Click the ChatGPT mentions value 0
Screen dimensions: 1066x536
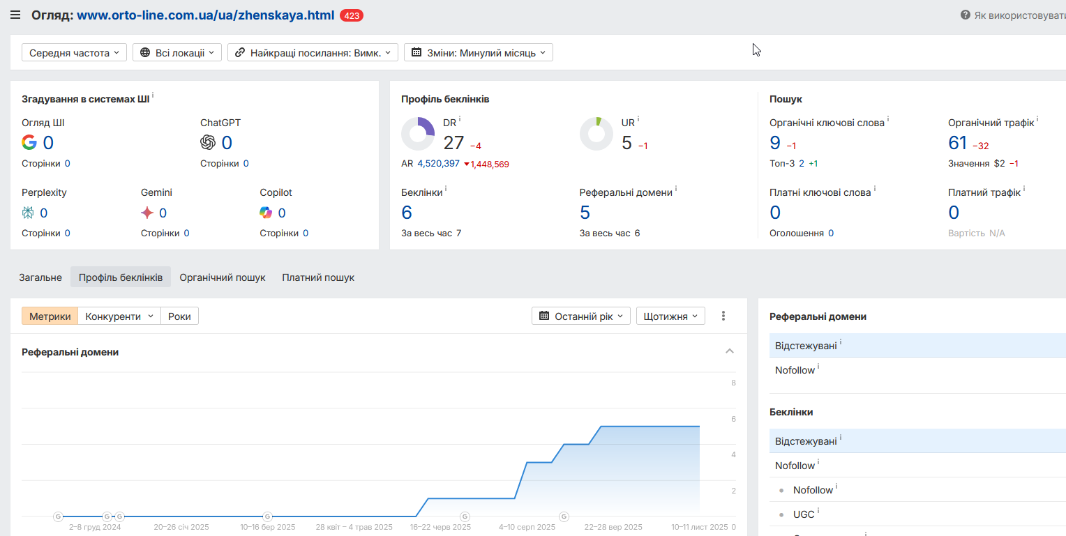click(x=227, y=143)
